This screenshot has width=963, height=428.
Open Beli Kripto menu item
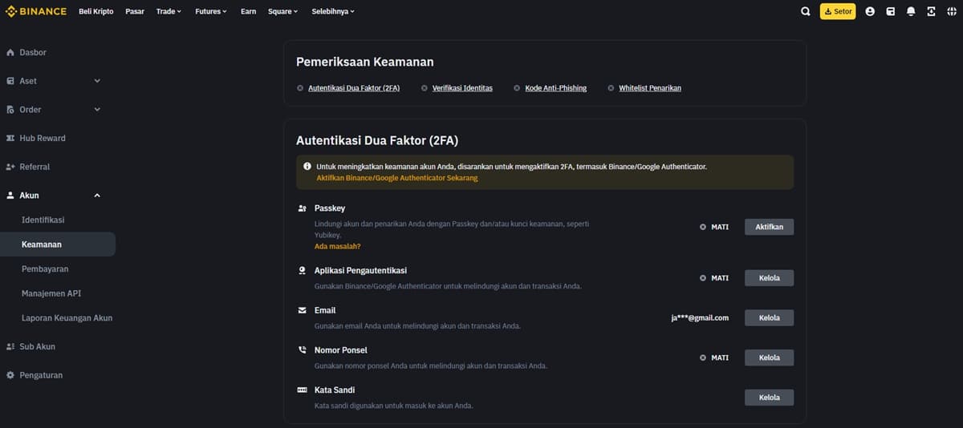(96, 11)
